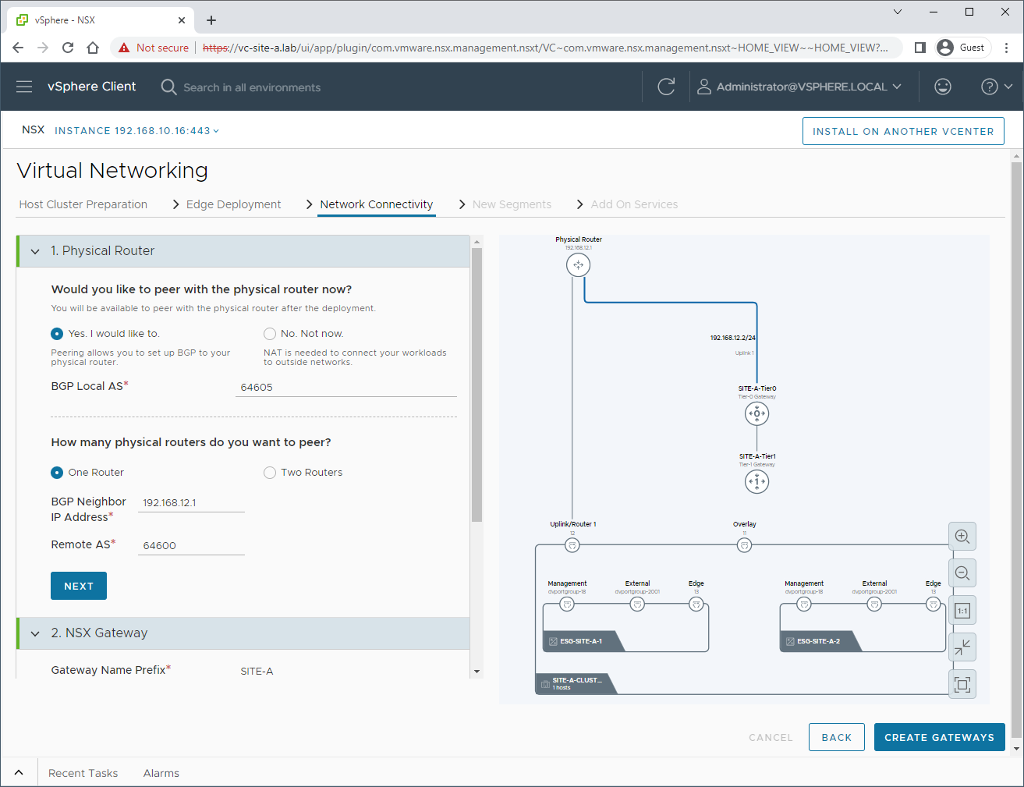Choose the Two Routers radio option

[270, 472]
